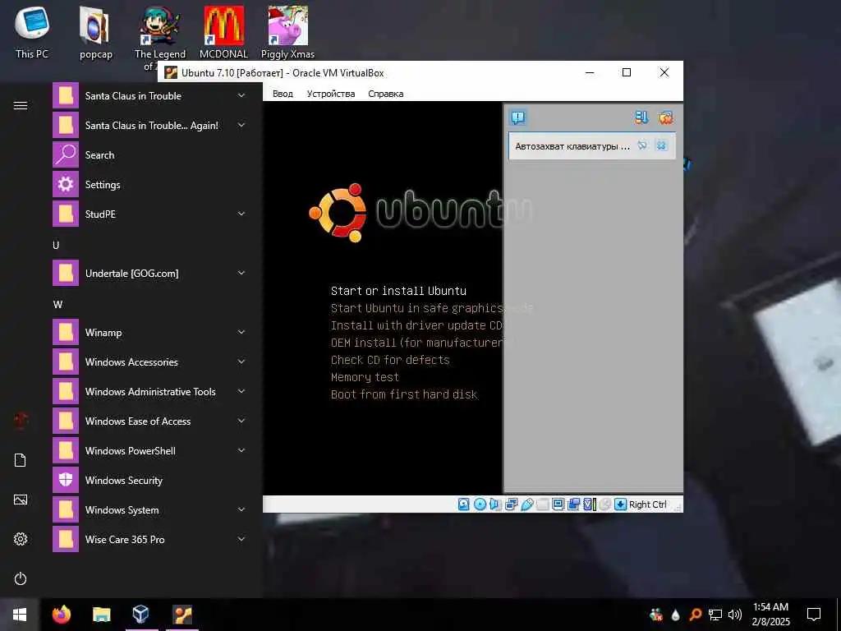The height and width of the screenshot is (631, 841).
Task: Expand the StudPE folder chevron
Action: pyautogui.click(x=241, y=214)
